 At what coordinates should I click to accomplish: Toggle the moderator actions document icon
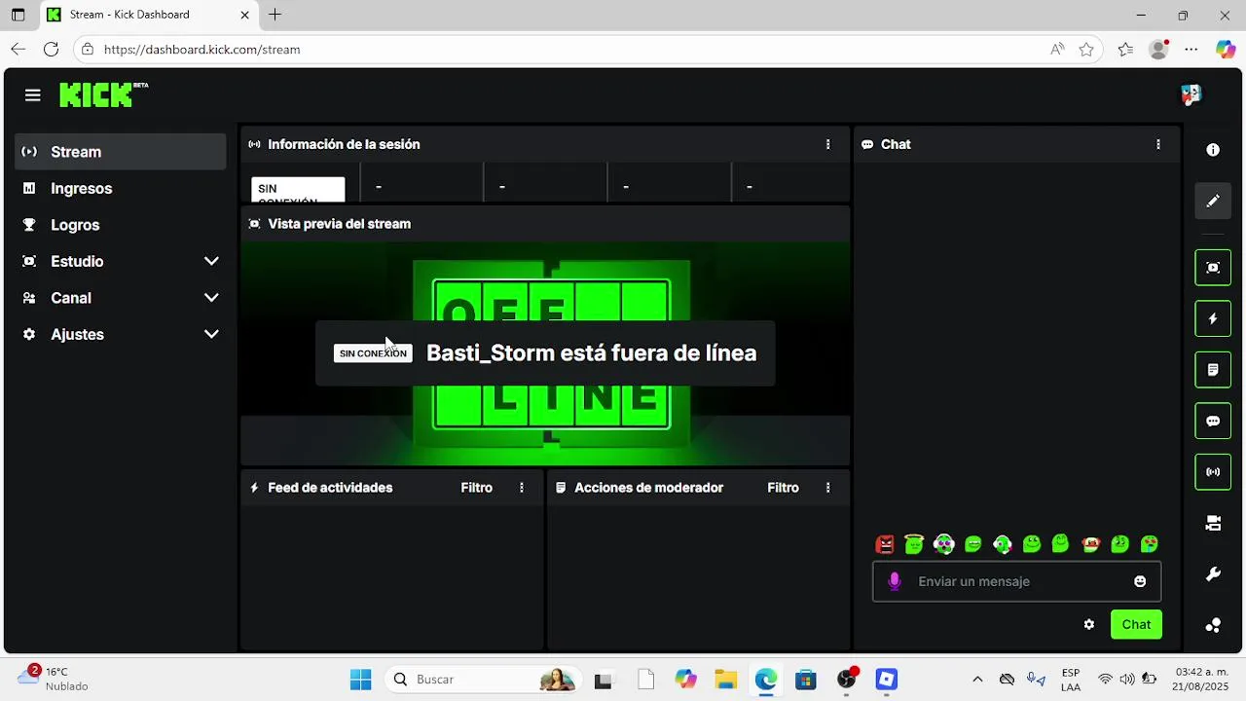point(1213,370)
